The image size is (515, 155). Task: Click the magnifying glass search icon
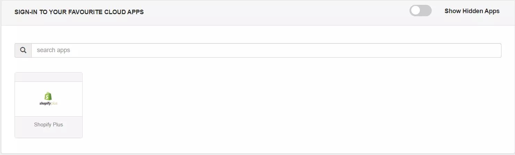pos(23,50)
